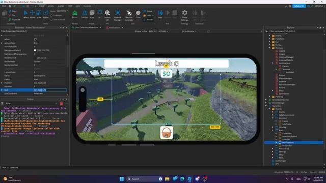Open the Toolbox

pyautogui.click(x=85, y=14)
